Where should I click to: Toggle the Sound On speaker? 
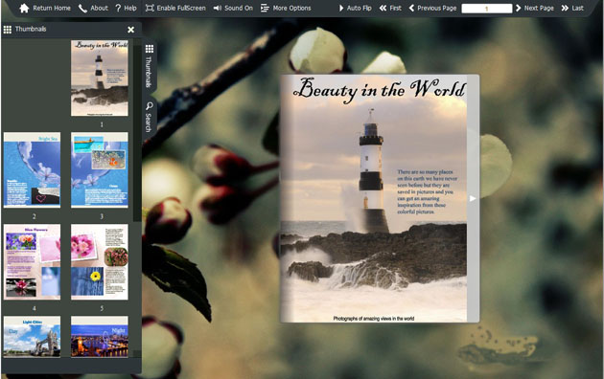click(x=233, y=8)
